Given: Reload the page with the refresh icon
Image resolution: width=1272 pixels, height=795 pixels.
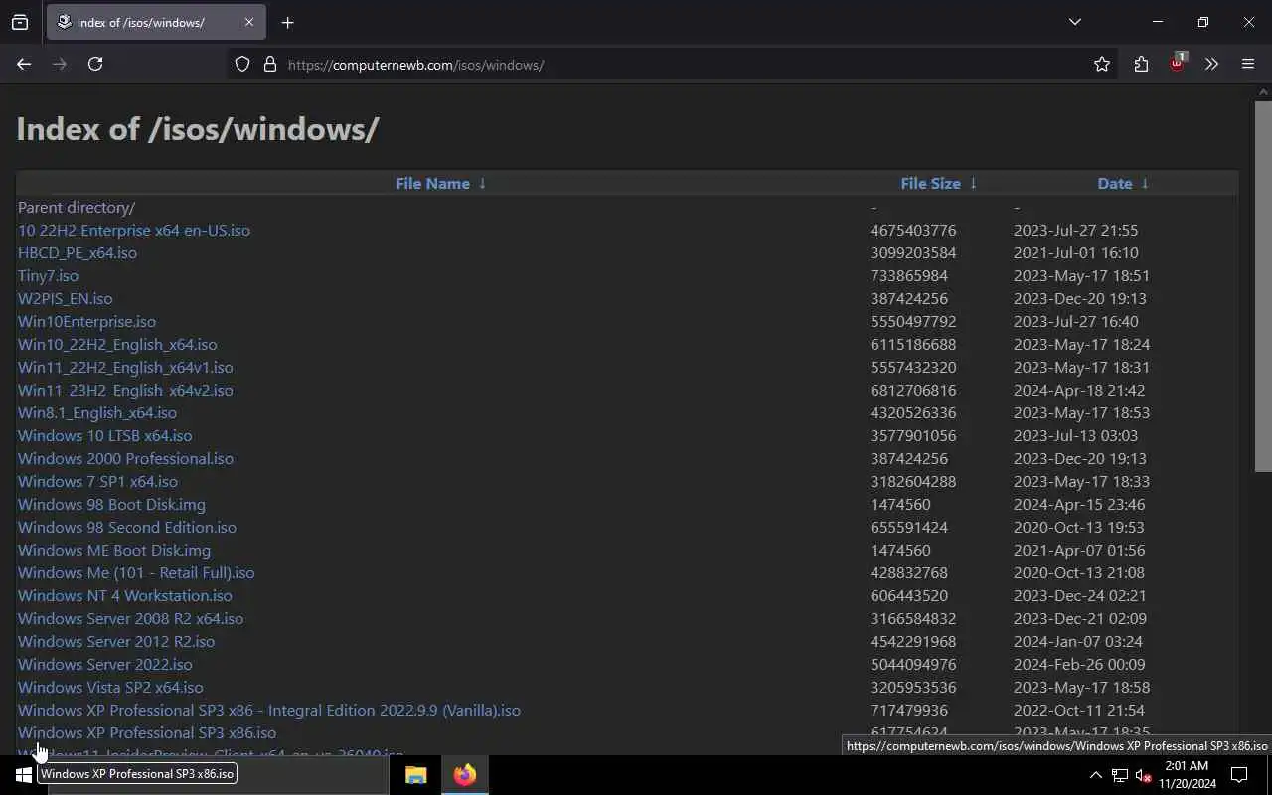Looking at the screenshot, I should [x=95, y=64].
